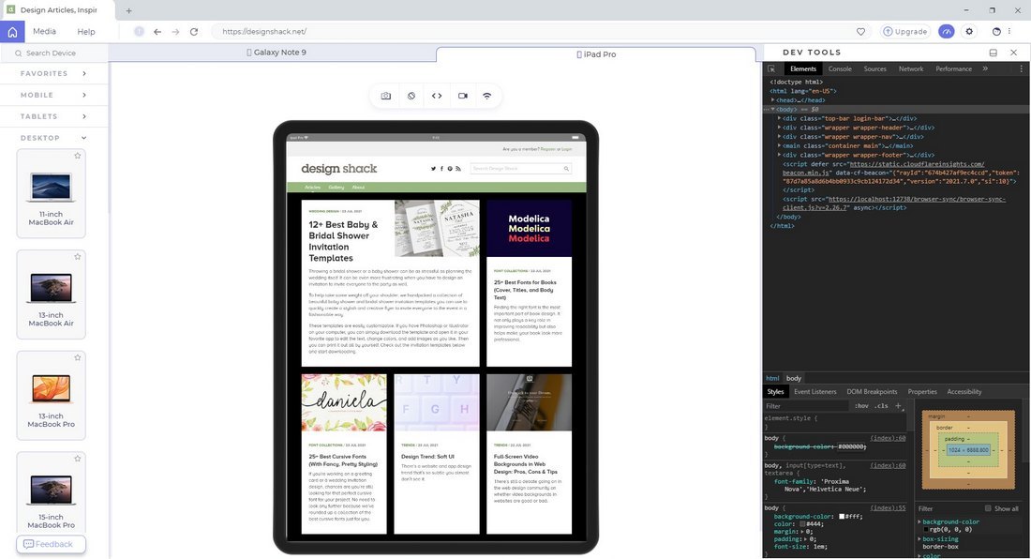Expand the top-bar login-bar div
The width and height of the screenshot is (1031, 559).
point(779,118)
